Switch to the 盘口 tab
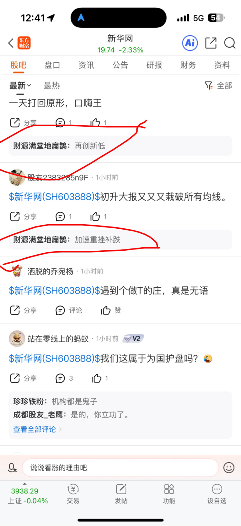 (52, 65)
